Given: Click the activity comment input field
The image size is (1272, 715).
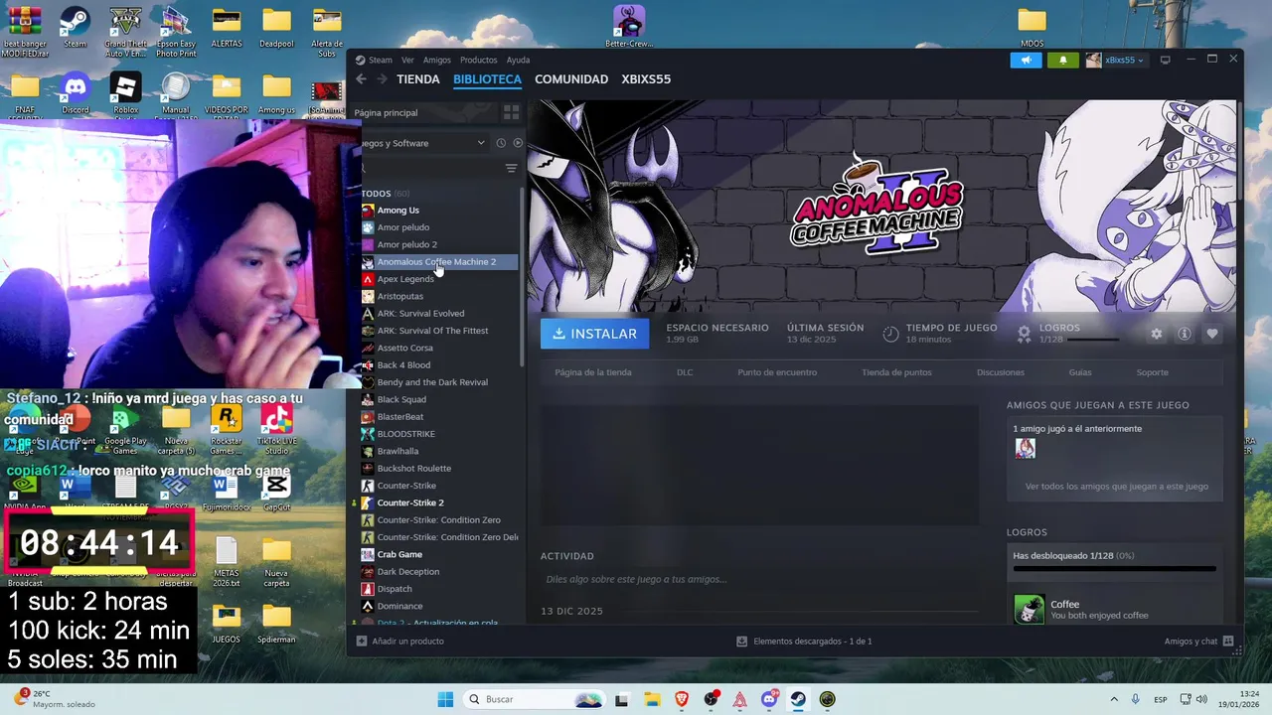Looking at the screenshot, I should click(x=760, y=579).
